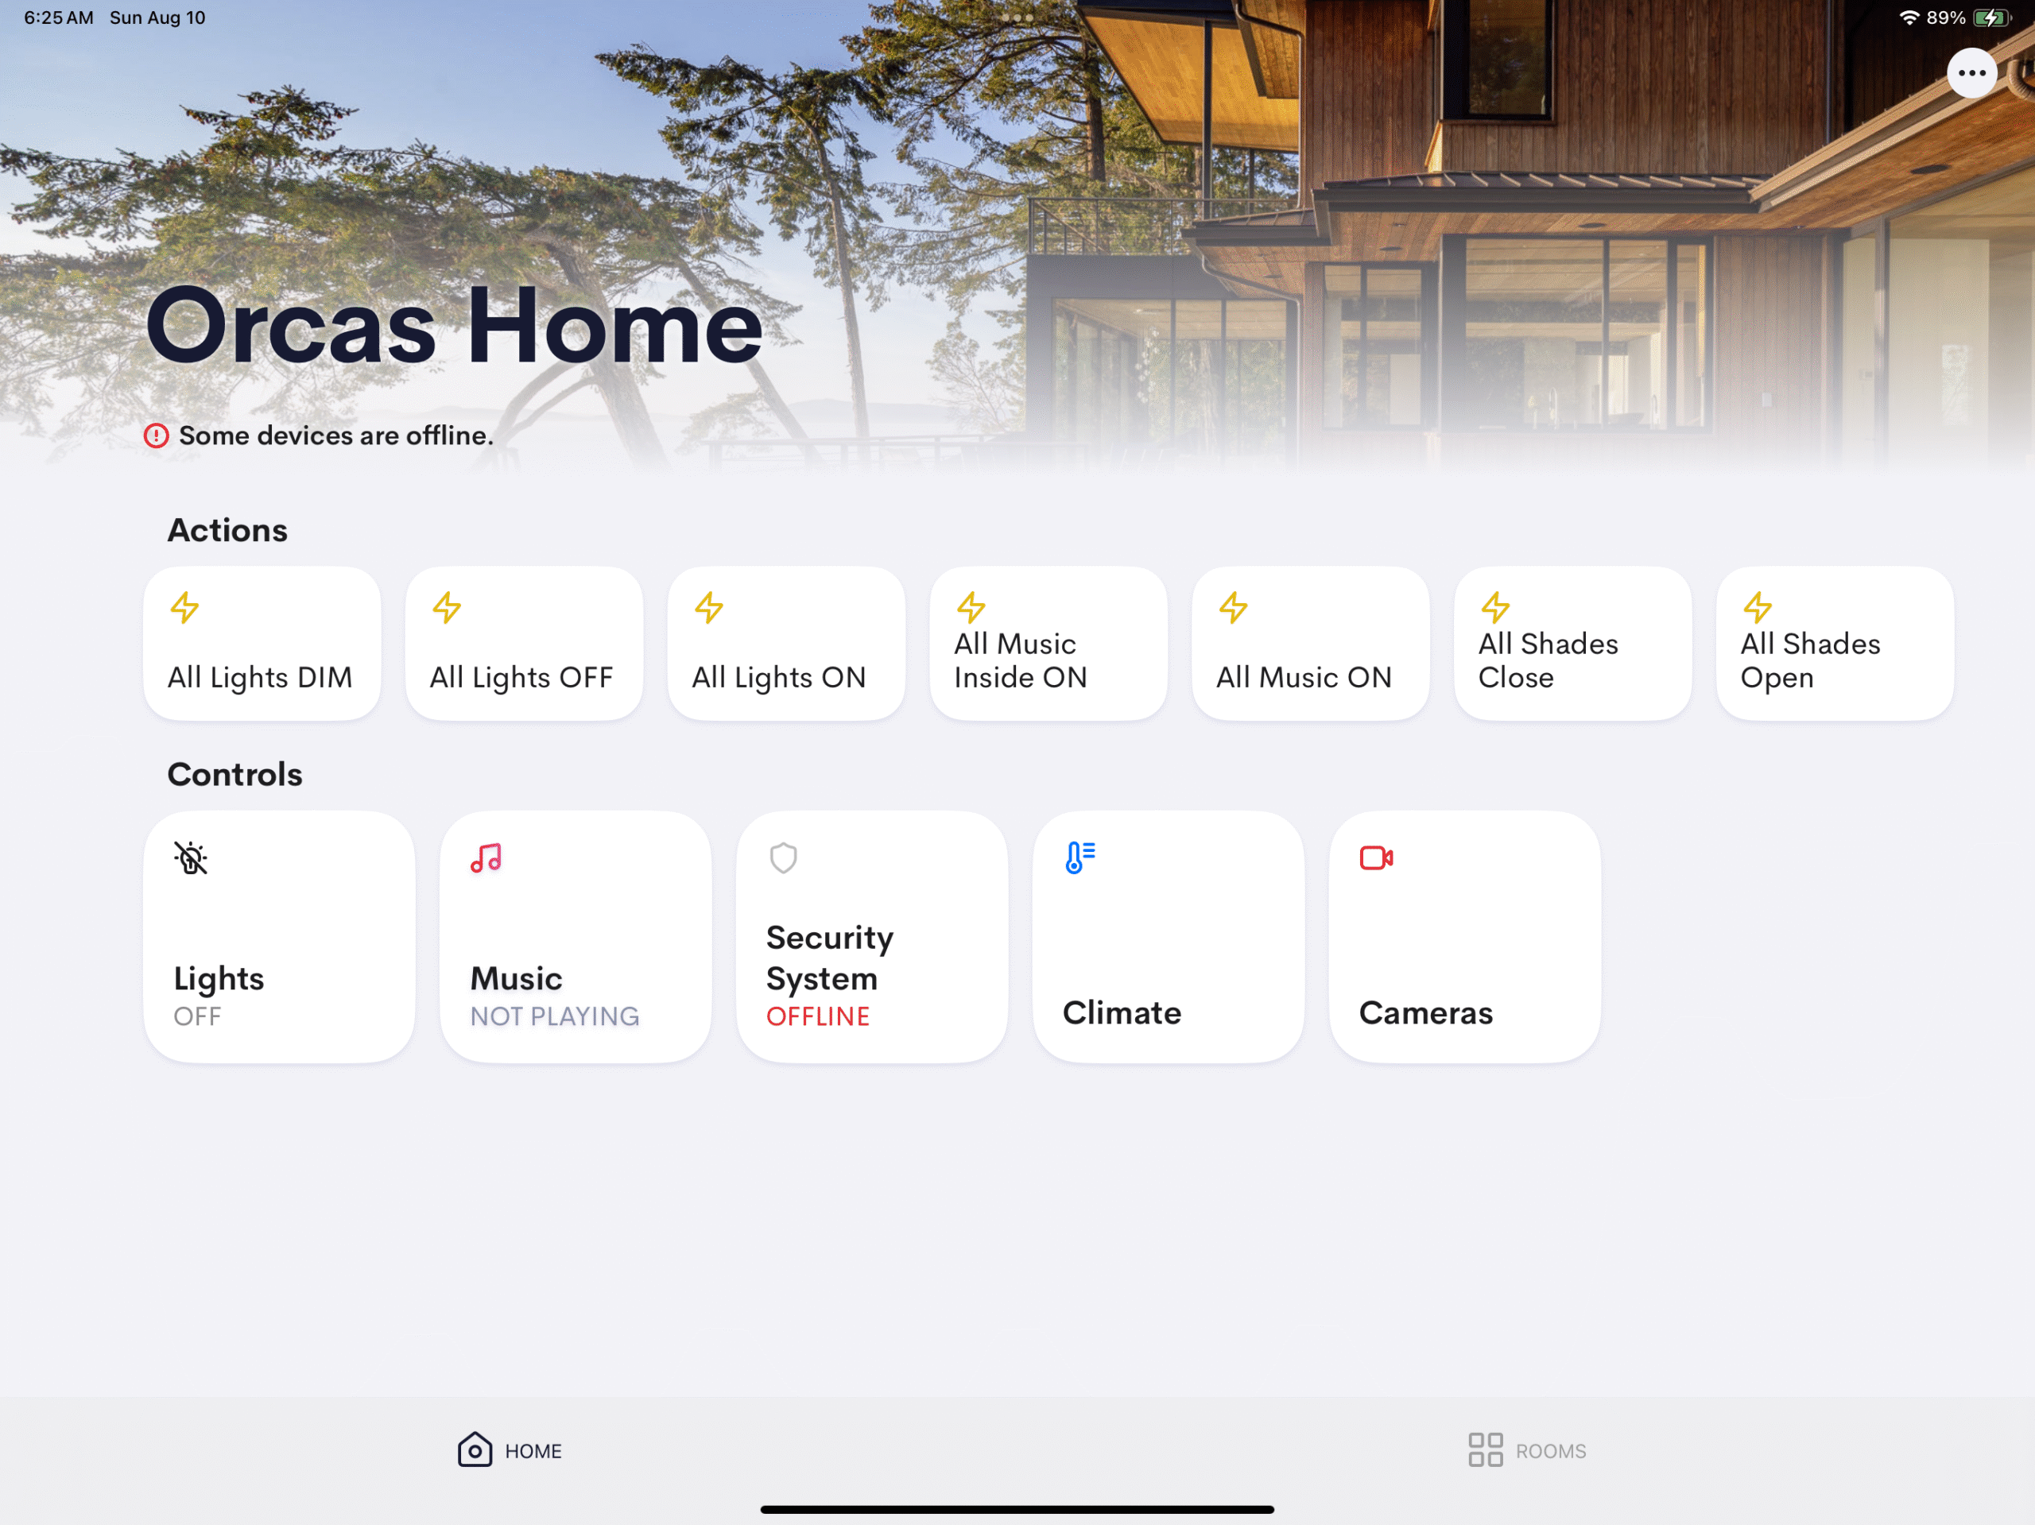Tap the Rooms grid icon
The image size is (2035, 1525).
1485,1450
